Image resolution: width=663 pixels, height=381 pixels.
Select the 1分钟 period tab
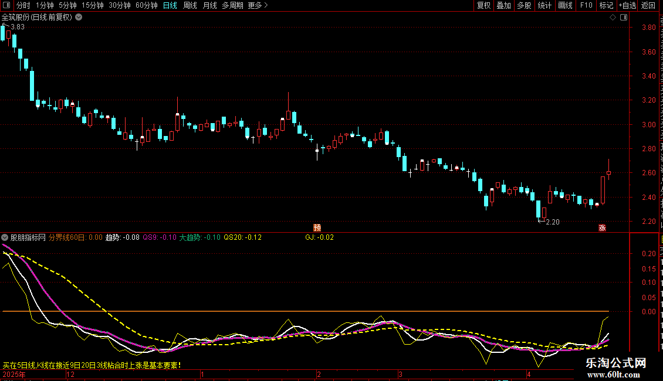(45, 5)
